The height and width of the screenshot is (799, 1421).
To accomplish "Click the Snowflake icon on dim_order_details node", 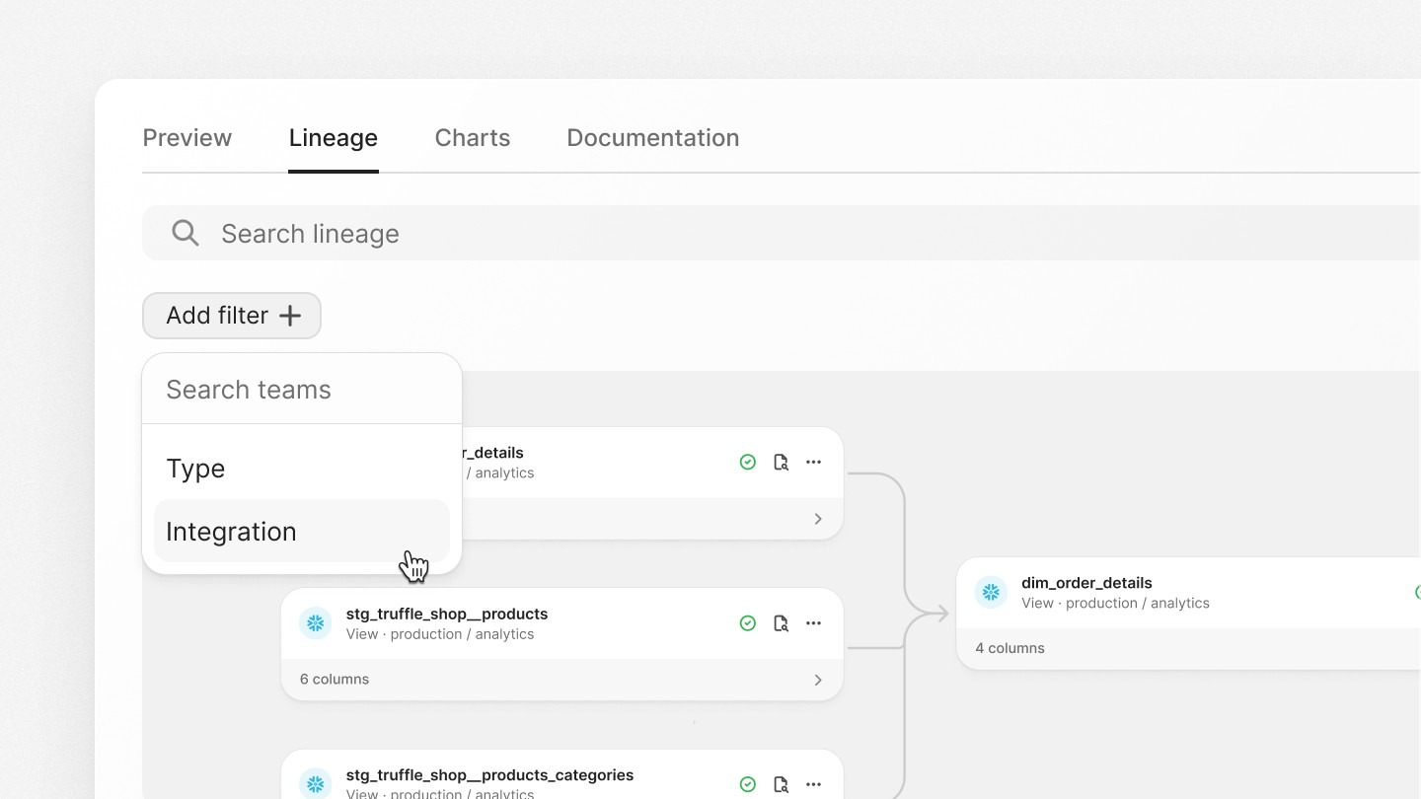I will pyautogui.click(x=991, y=592).
